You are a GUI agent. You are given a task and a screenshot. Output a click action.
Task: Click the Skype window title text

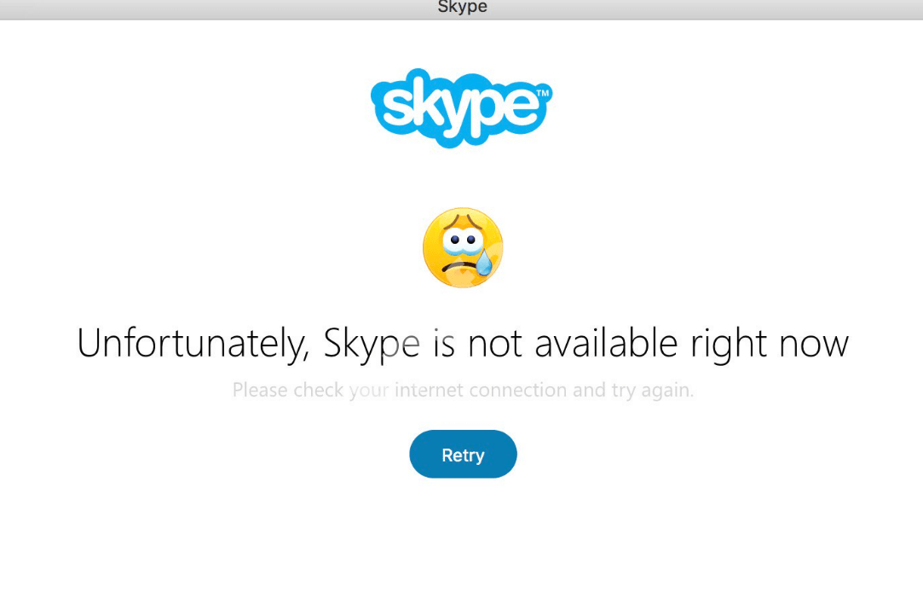[x=462, y=8]
